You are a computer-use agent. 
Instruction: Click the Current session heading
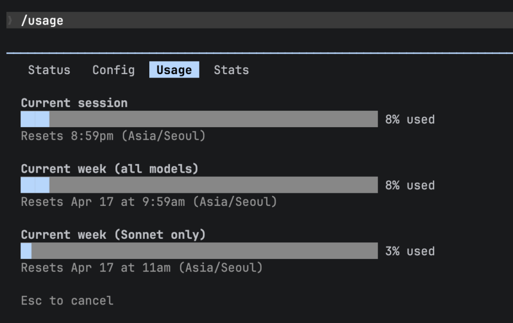click(74, 103)
